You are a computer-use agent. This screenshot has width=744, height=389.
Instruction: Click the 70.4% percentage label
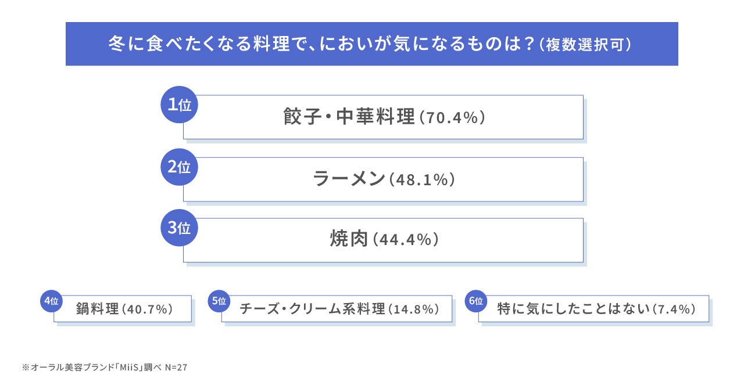452,118
